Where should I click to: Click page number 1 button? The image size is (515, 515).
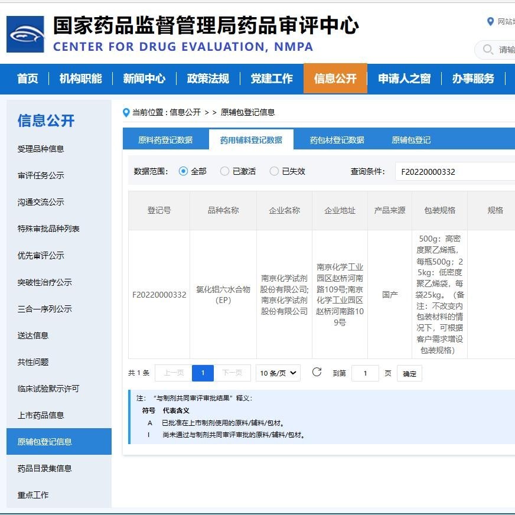coord(203,373)
